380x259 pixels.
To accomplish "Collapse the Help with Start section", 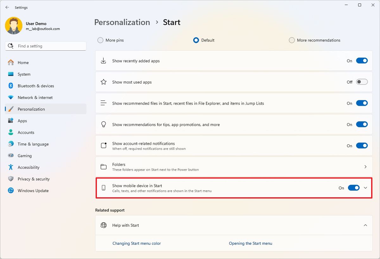I will [x=365, y=225].
